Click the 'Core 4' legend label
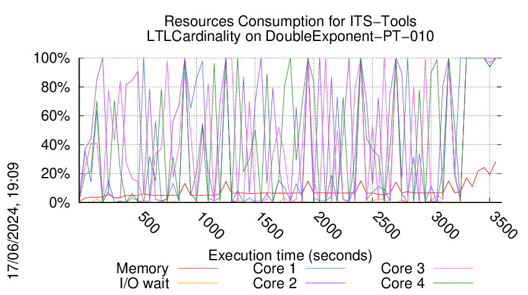 [x=403, y=283]
